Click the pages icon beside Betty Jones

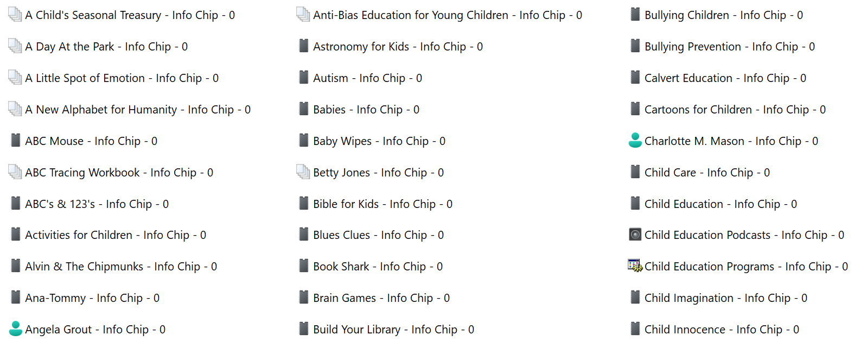pos(303,172)
